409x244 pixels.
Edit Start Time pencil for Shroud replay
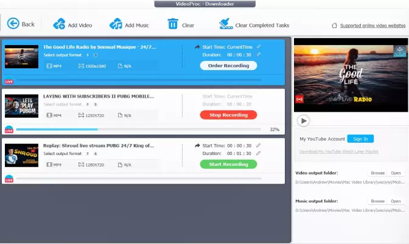pyautogui.click(x=258, y=145)
